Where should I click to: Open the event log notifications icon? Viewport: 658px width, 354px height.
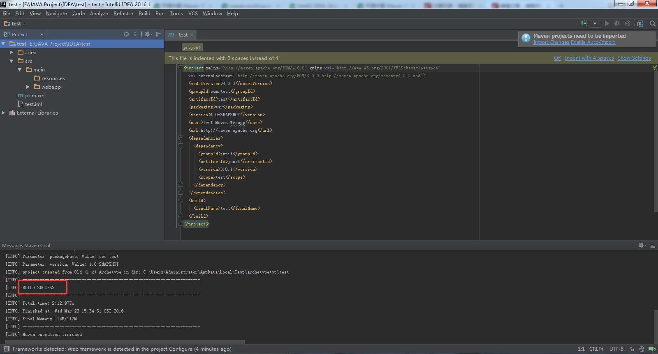coord(652,349)
